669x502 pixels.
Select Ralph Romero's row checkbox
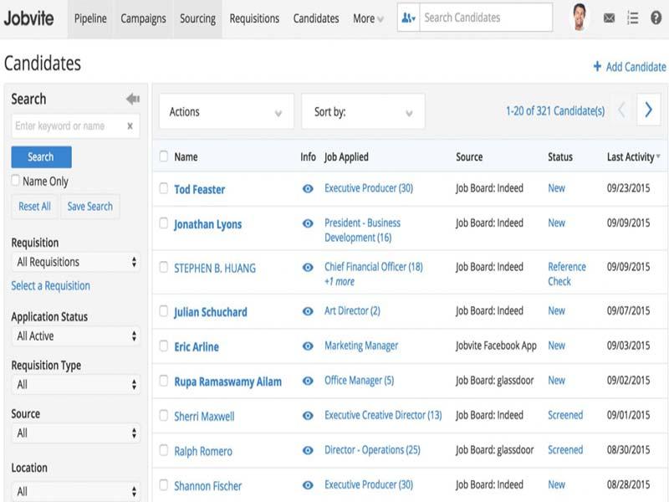point(163,449)
